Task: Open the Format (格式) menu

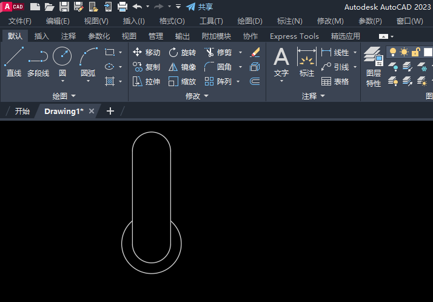Action: (x=172, y=21)
